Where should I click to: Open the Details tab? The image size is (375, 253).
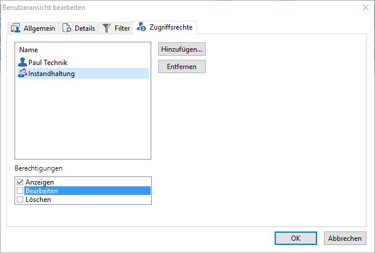(x=78, y=28)
